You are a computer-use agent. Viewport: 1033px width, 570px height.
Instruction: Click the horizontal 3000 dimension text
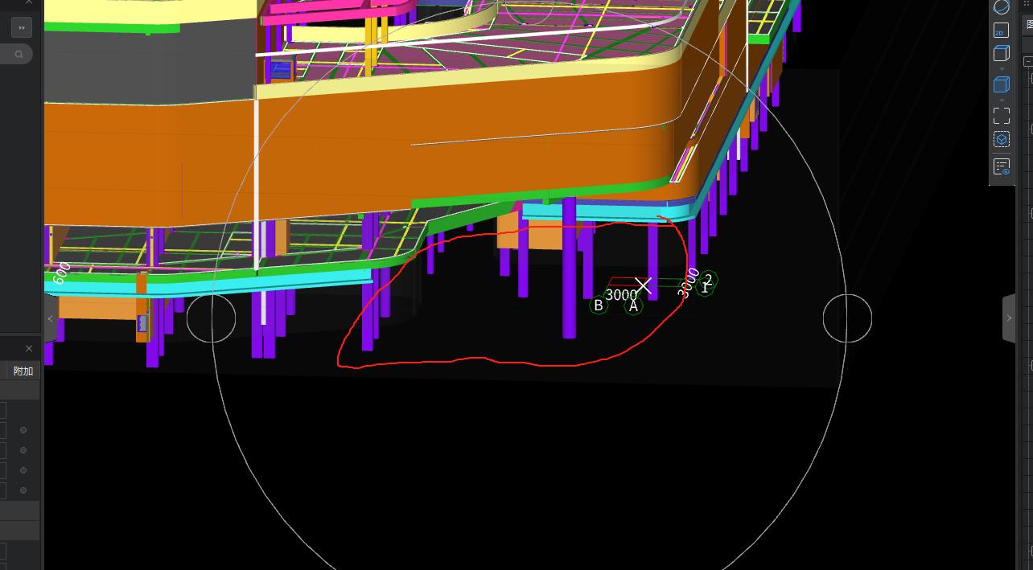coord(621,295)
